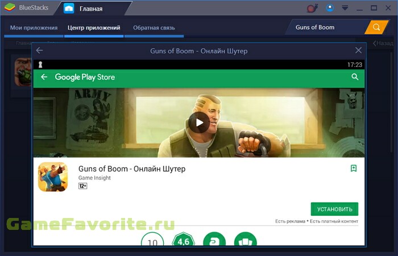Screen dimensions: 398x256
Task: Play the Guns of Boom trailer video
Action: 199,123
